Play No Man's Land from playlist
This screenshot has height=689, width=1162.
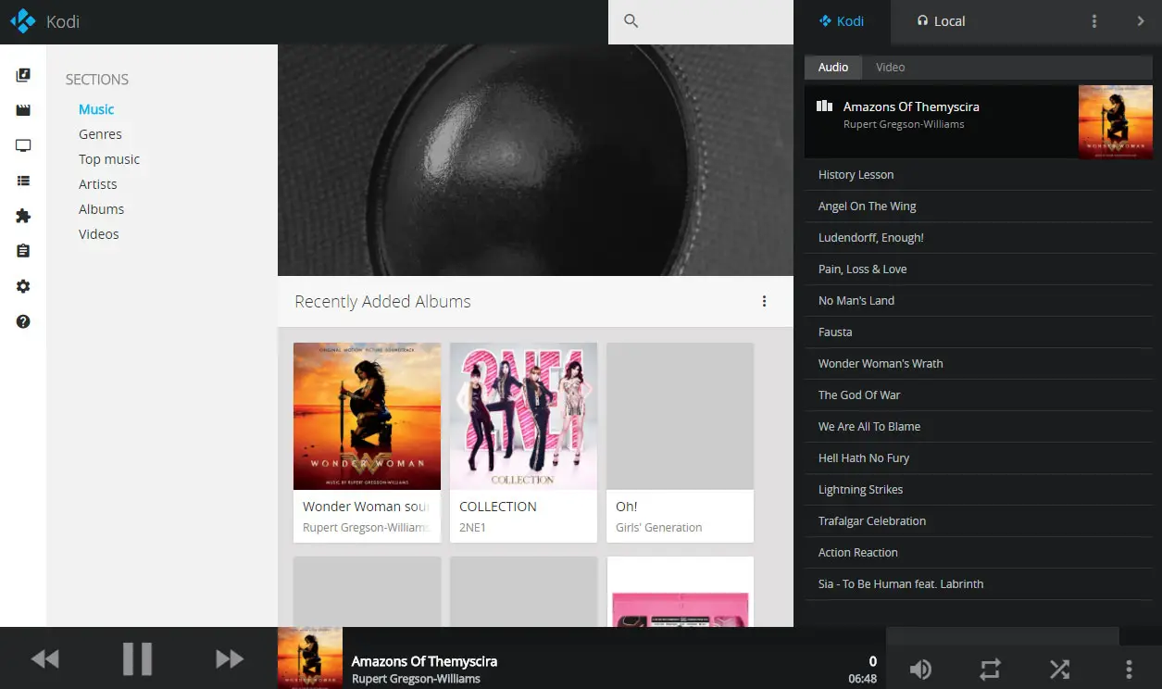point(978,300)
